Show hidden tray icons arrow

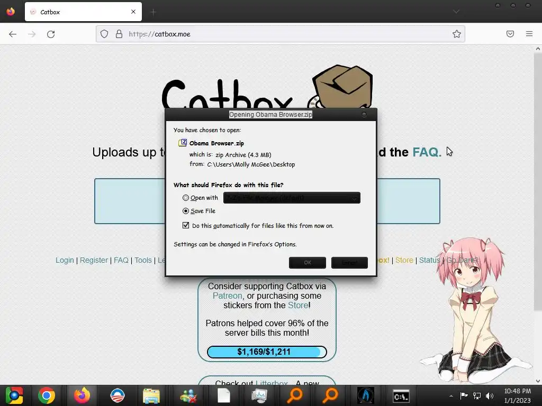pos(451,396)
